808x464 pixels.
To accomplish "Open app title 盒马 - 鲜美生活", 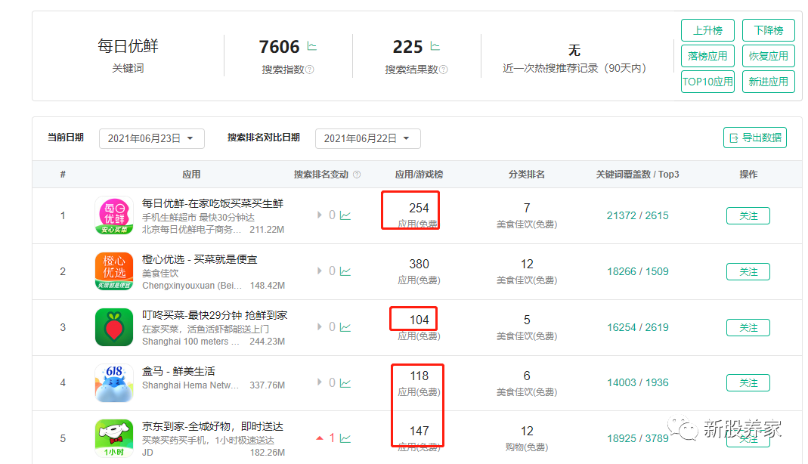I will [178, 371].
